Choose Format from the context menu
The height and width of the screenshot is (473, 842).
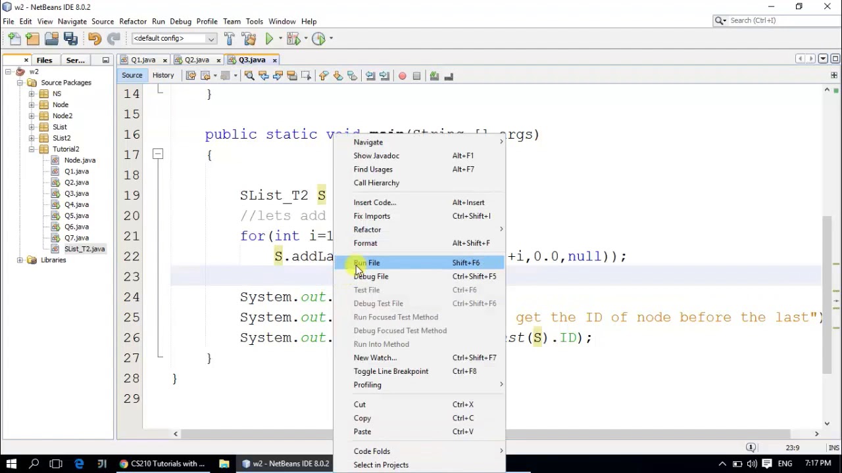pyautogui.click(x=419, y=243)
